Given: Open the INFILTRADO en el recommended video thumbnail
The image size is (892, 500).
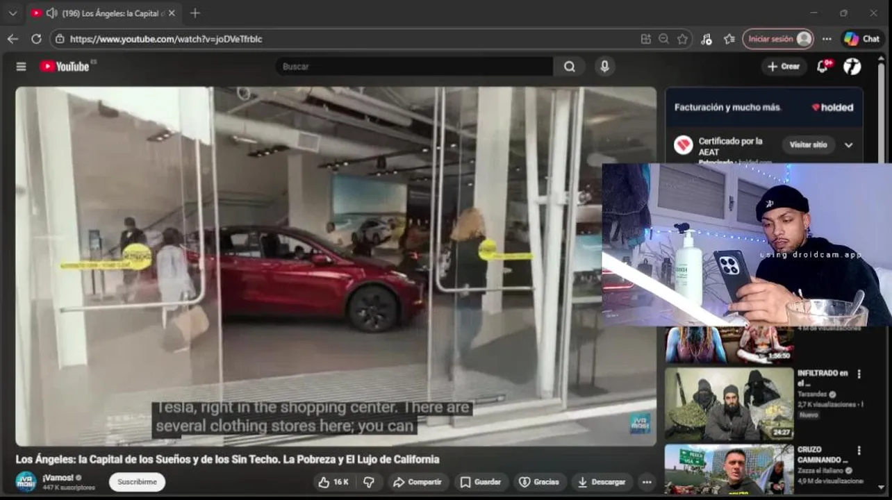Looking at the screenshot, I should [729, 404].
